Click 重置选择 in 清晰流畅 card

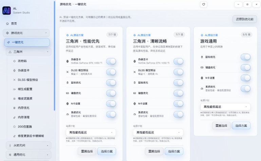(154, 151)
